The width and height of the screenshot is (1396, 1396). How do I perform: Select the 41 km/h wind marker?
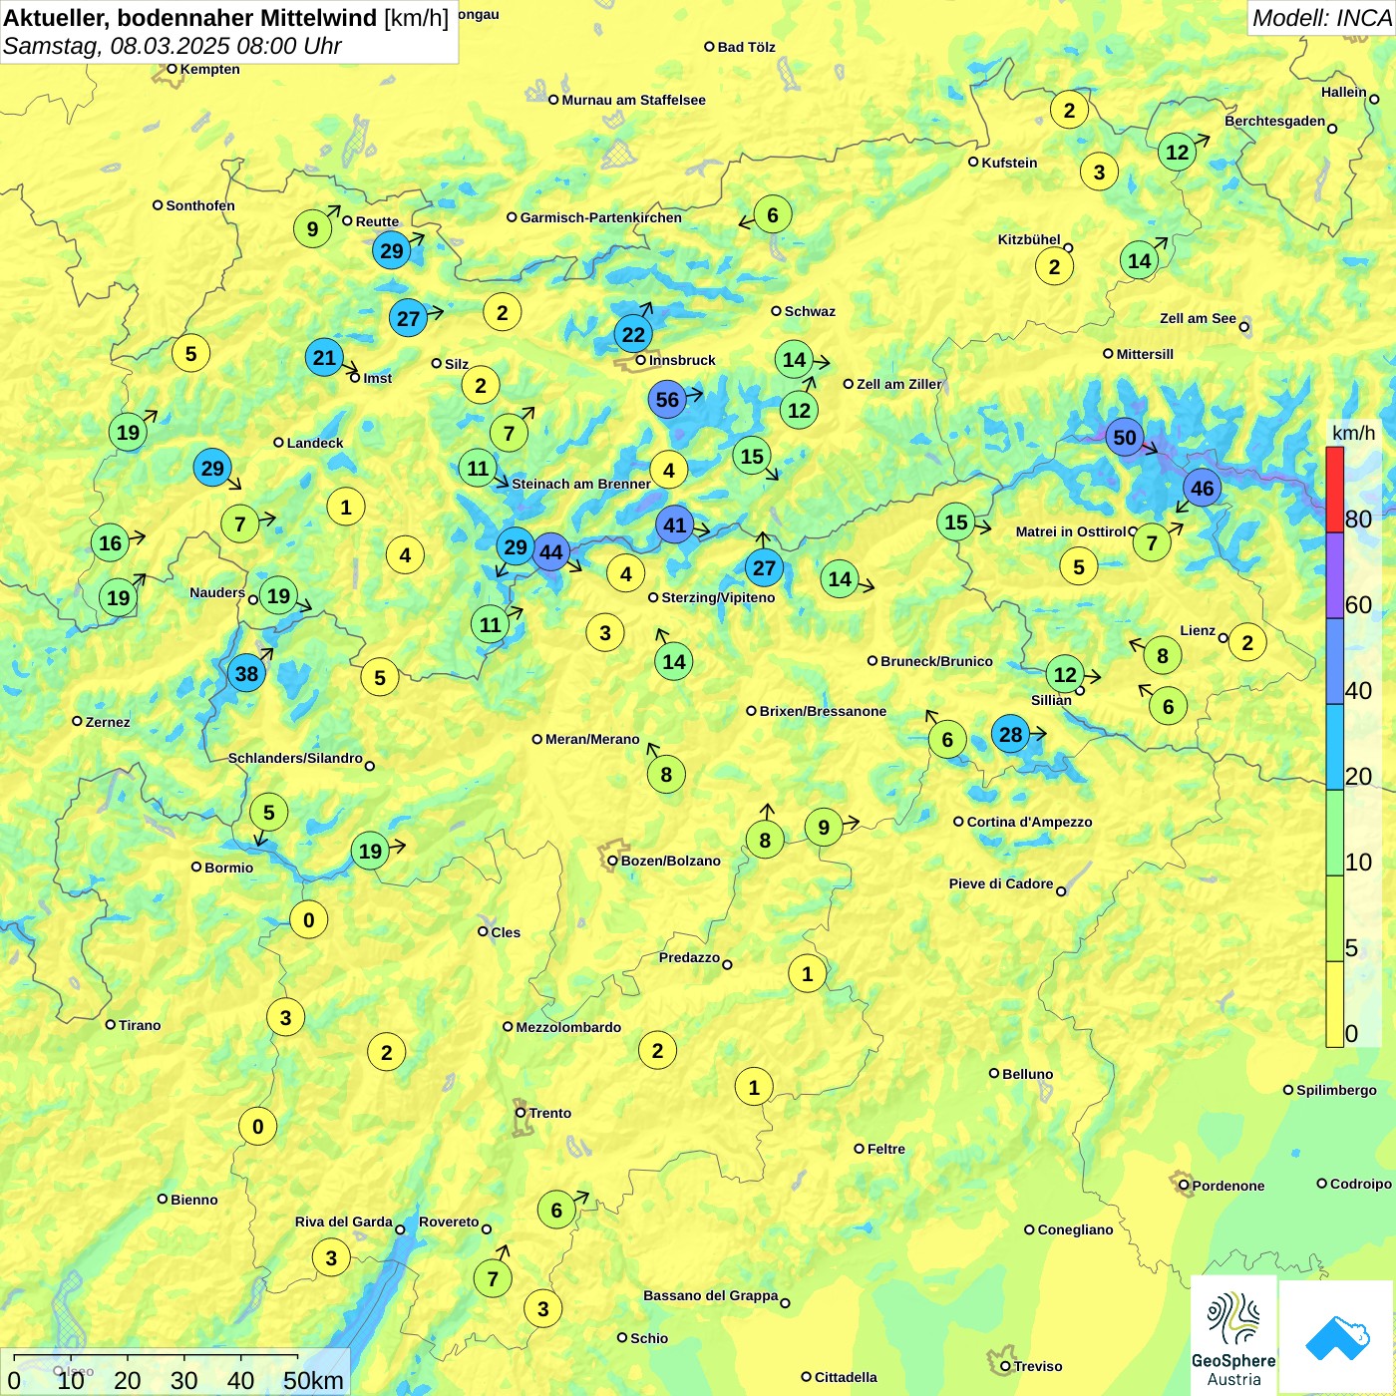point(675,524)
